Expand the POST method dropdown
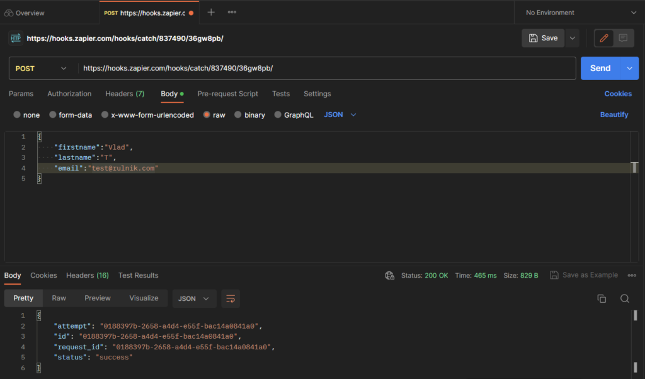The image size is (645, 379). point(42,68)
